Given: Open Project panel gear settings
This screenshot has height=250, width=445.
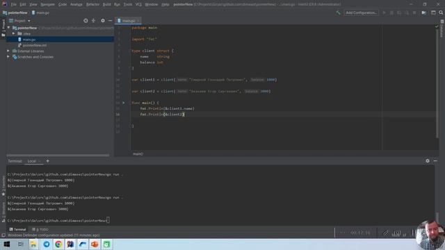Looking at the screenshot, I should click(x=103, y=21).
